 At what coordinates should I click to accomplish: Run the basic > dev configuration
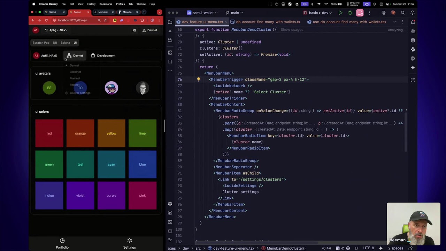pyautogui.click(x=340, y=13)
